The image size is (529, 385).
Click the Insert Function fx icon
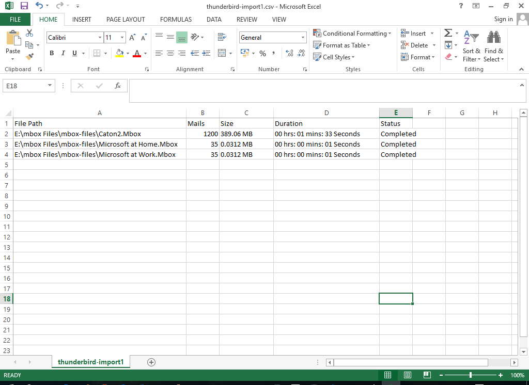pyautogui.click(x=118, y=86)
